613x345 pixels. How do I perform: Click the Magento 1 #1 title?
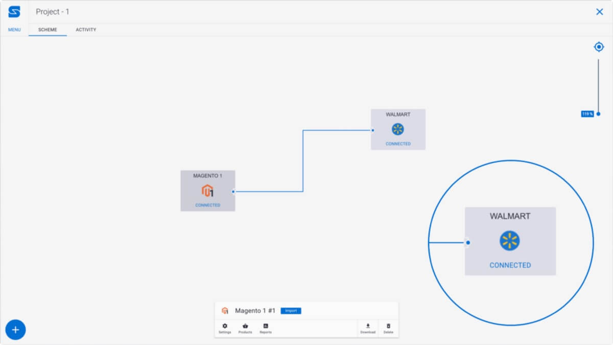[x=255, y=311]
